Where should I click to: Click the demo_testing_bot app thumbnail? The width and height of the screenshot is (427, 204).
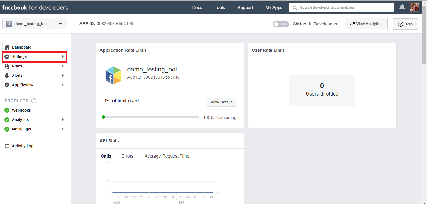point(113,75)
